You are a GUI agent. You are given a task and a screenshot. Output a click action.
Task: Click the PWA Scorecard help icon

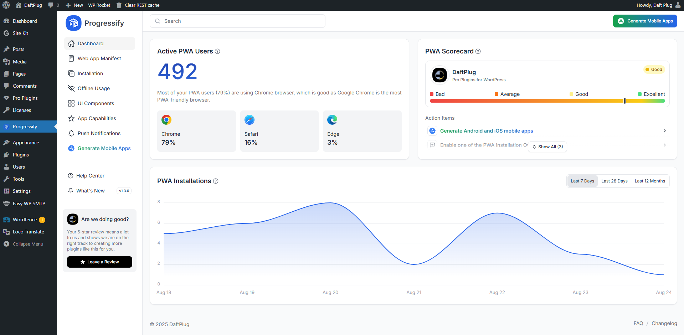pos(478,51)
